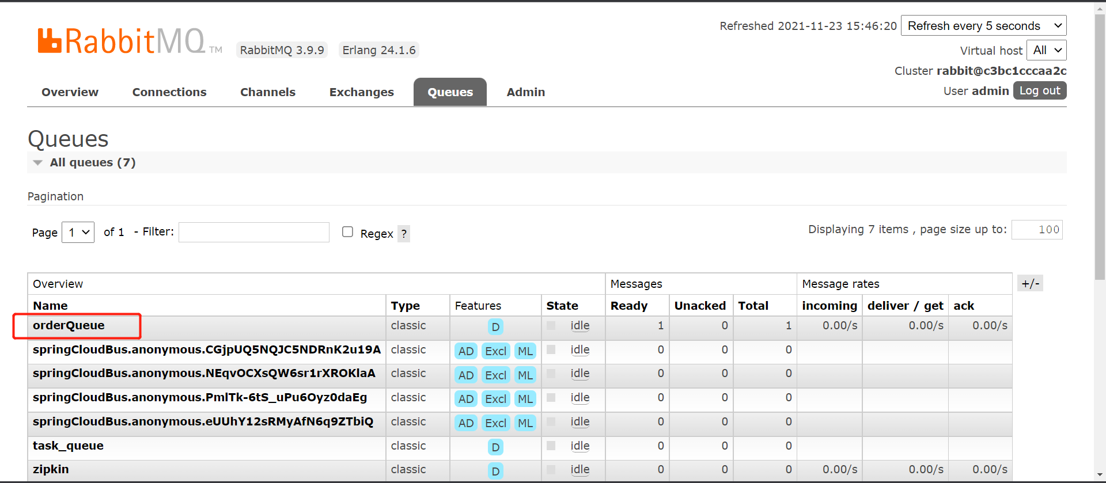This screenshot has width=1106, height=483.
Task: Sort queues by Total column header
Action: pyautogui.click(x=753, y=306)
